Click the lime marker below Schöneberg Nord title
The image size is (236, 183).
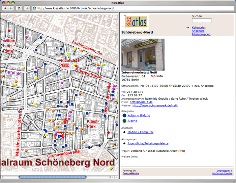pos(111,168)
